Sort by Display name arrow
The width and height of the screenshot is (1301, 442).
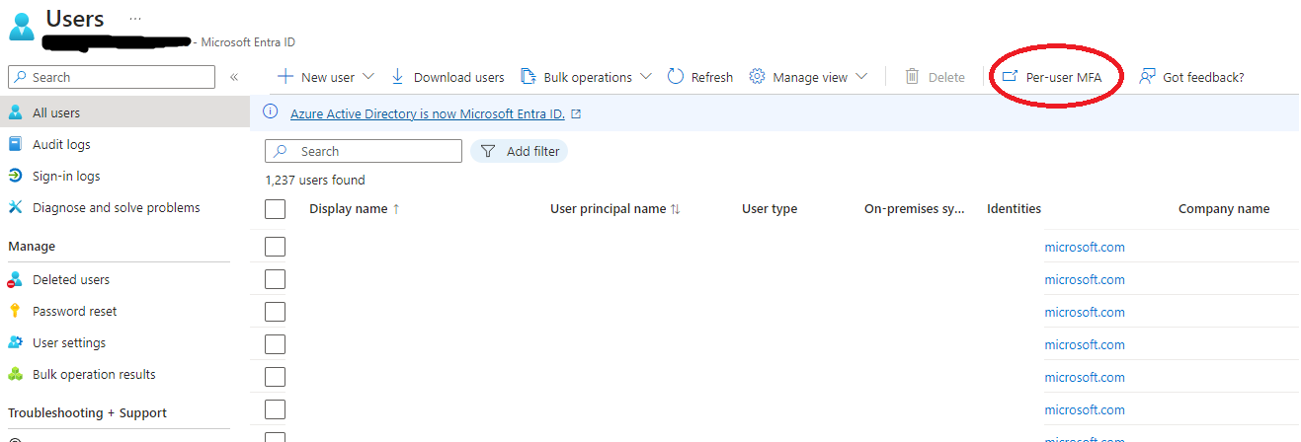[x=396, y=209]
